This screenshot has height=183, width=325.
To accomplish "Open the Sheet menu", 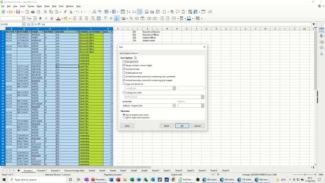I will point(47,7).
